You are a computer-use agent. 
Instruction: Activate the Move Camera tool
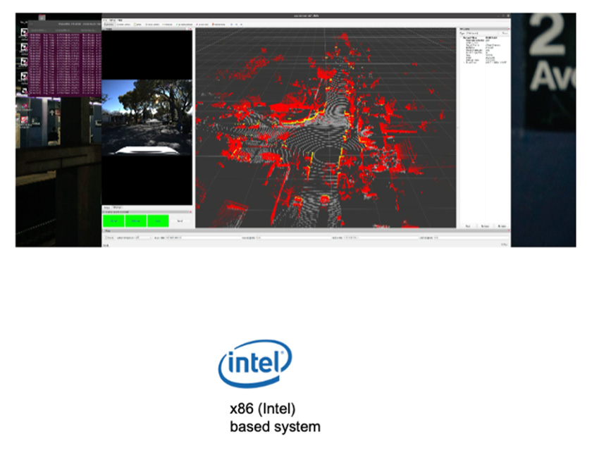point(125,24)
